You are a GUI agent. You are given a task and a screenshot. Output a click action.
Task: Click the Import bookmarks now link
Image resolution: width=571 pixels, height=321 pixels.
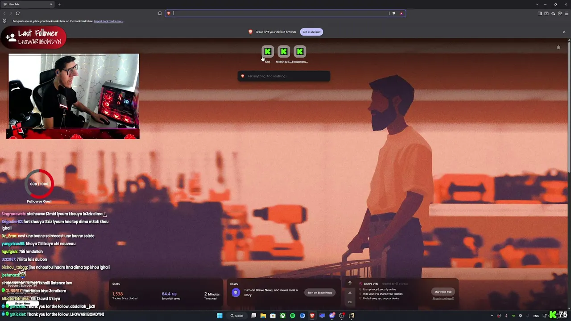pos(108,21)
